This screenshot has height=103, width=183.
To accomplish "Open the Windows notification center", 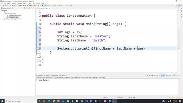I will coord(180,101).
